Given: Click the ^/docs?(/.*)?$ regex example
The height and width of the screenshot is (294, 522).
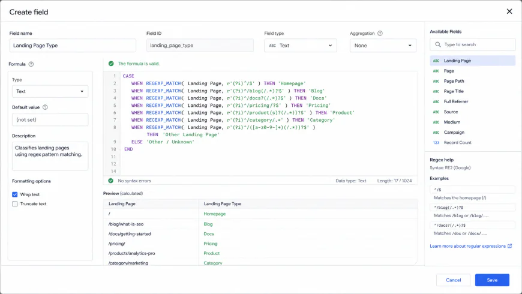Looking at the screenshot, I should click(472, 225).
